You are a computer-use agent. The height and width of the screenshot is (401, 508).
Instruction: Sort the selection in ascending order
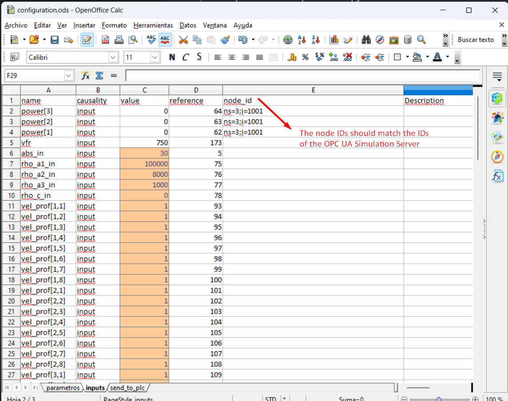302,40
